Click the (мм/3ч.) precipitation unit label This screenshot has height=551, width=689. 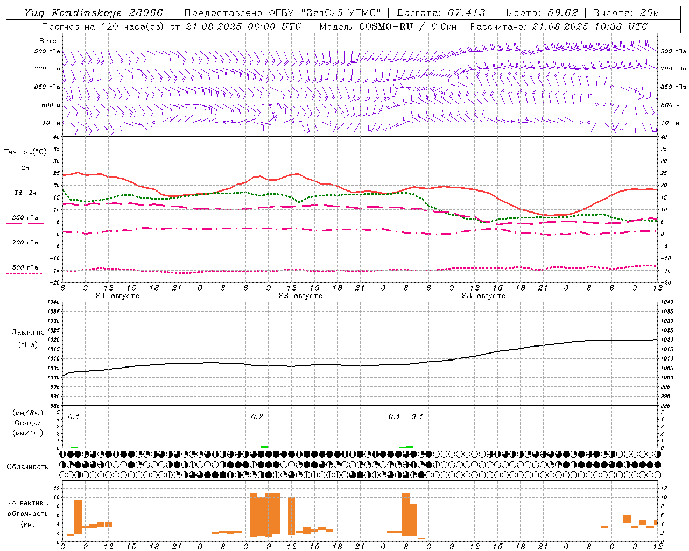coord(28,413)
